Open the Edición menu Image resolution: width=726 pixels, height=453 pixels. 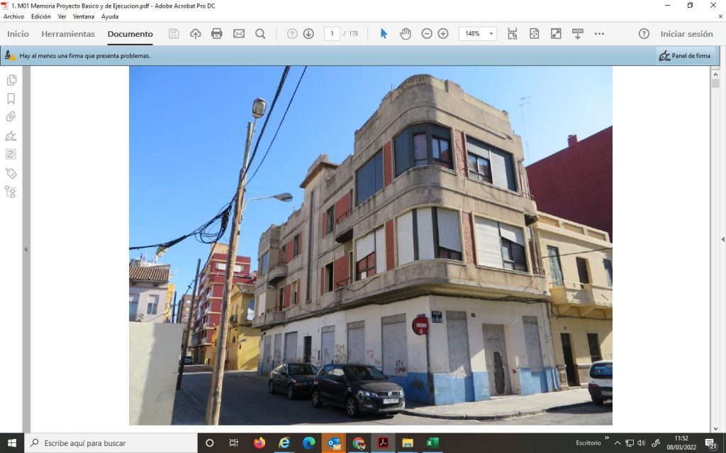click(x=40, y=16)
